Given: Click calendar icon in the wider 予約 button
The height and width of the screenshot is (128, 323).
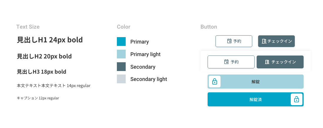Looking at the screenshot, I should 226,62.
